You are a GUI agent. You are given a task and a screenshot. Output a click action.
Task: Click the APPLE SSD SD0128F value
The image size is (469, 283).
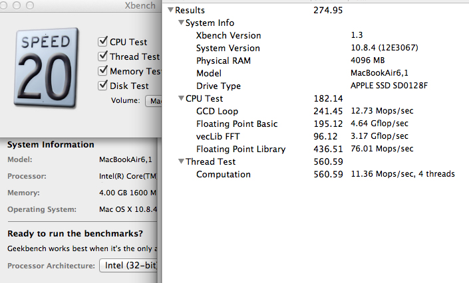[389, 86]
